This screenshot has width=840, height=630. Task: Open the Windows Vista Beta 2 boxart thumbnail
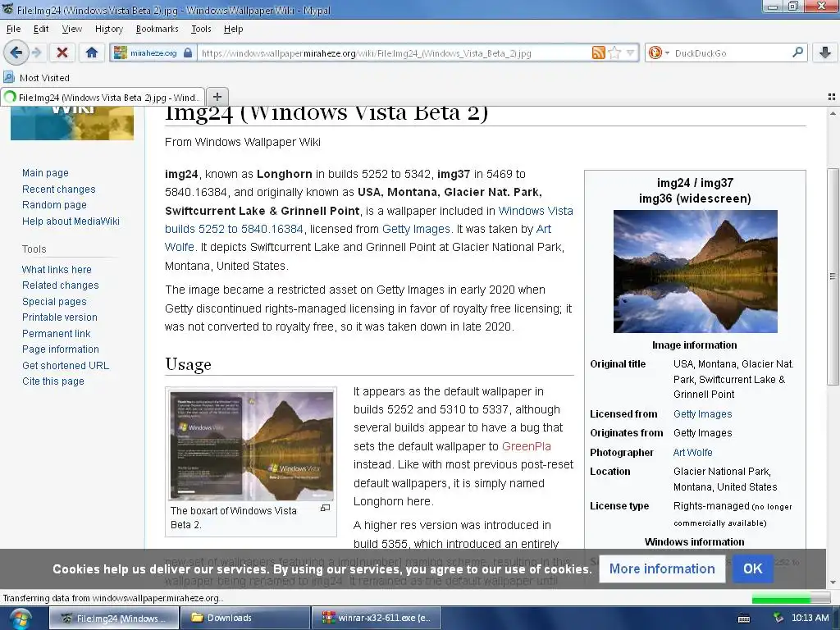251,445
